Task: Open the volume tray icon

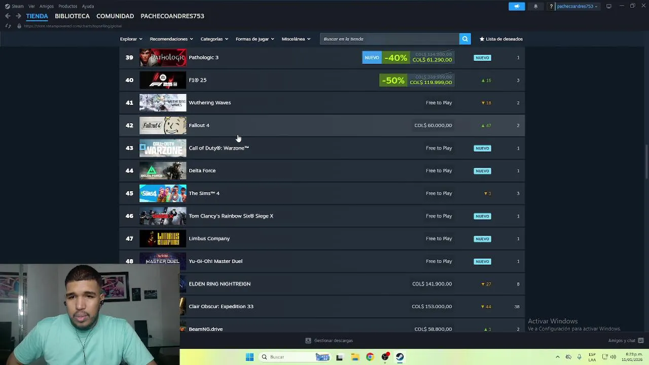Action: [613, 357]
